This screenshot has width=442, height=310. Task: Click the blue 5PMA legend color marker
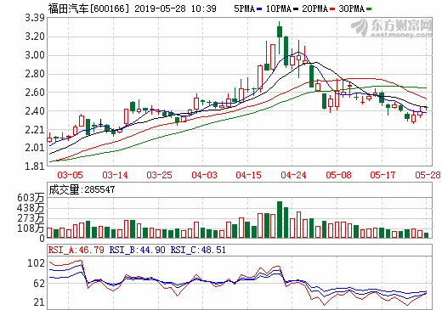pyautogui.click(x=259, y=9)
